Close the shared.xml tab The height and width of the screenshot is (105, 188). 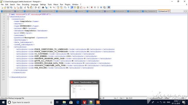(x=169, y=11)
